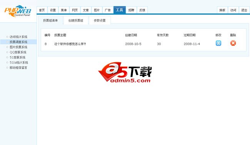Click the 修改 column header

(218, 35)
